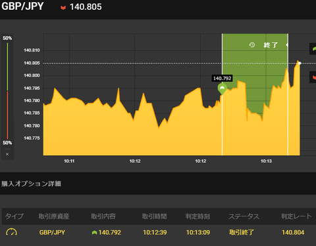Click the GBP/JPY pair title
This screenshot has height=246, width=316.
(22, 7)
